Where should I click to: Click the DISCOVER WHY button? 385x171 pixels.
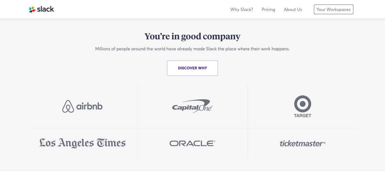pyautogui.click(x=192, y=68)
